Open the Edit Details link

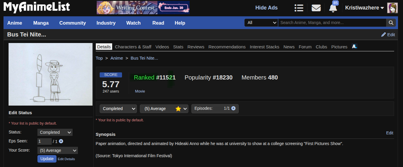pyautogui.click(x=66, y=159)
